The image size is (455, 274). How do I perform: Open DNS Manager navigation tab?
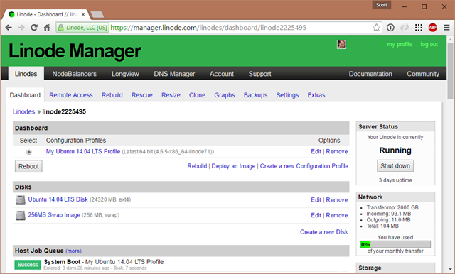point(174,74)
